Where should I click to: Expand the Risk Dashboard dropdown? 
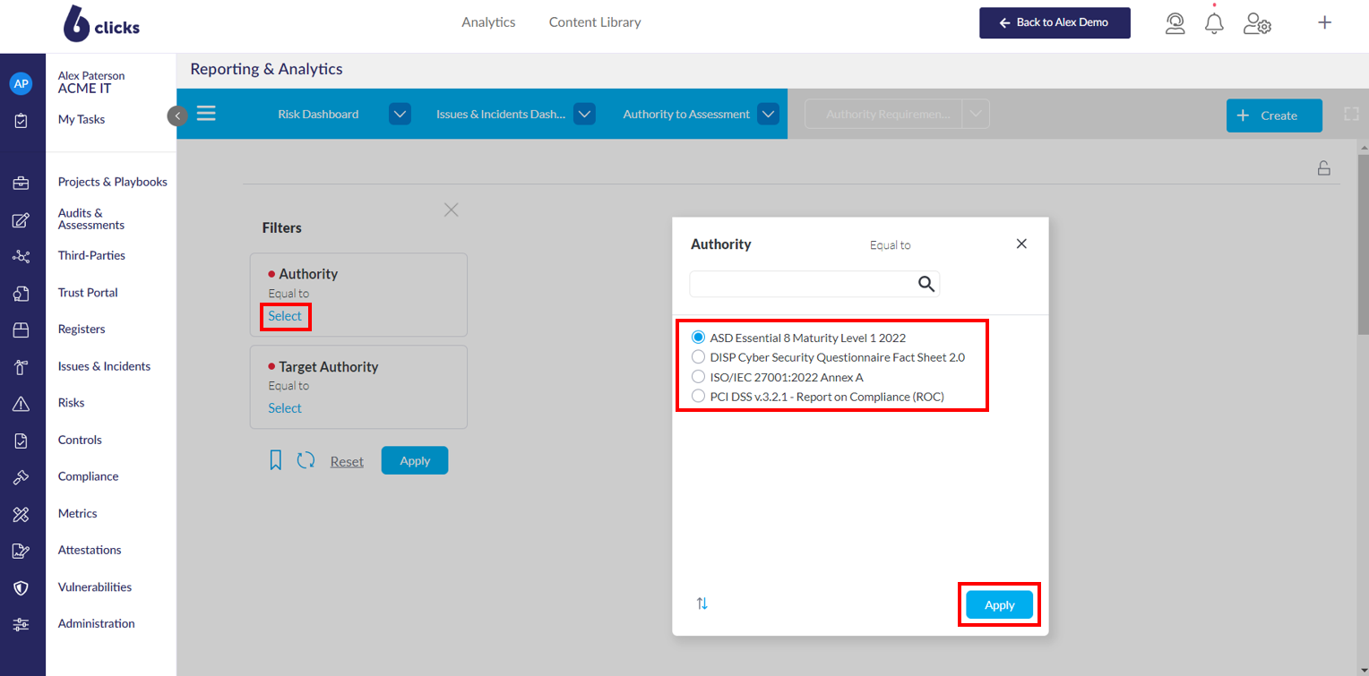click(x=400, y=114)
